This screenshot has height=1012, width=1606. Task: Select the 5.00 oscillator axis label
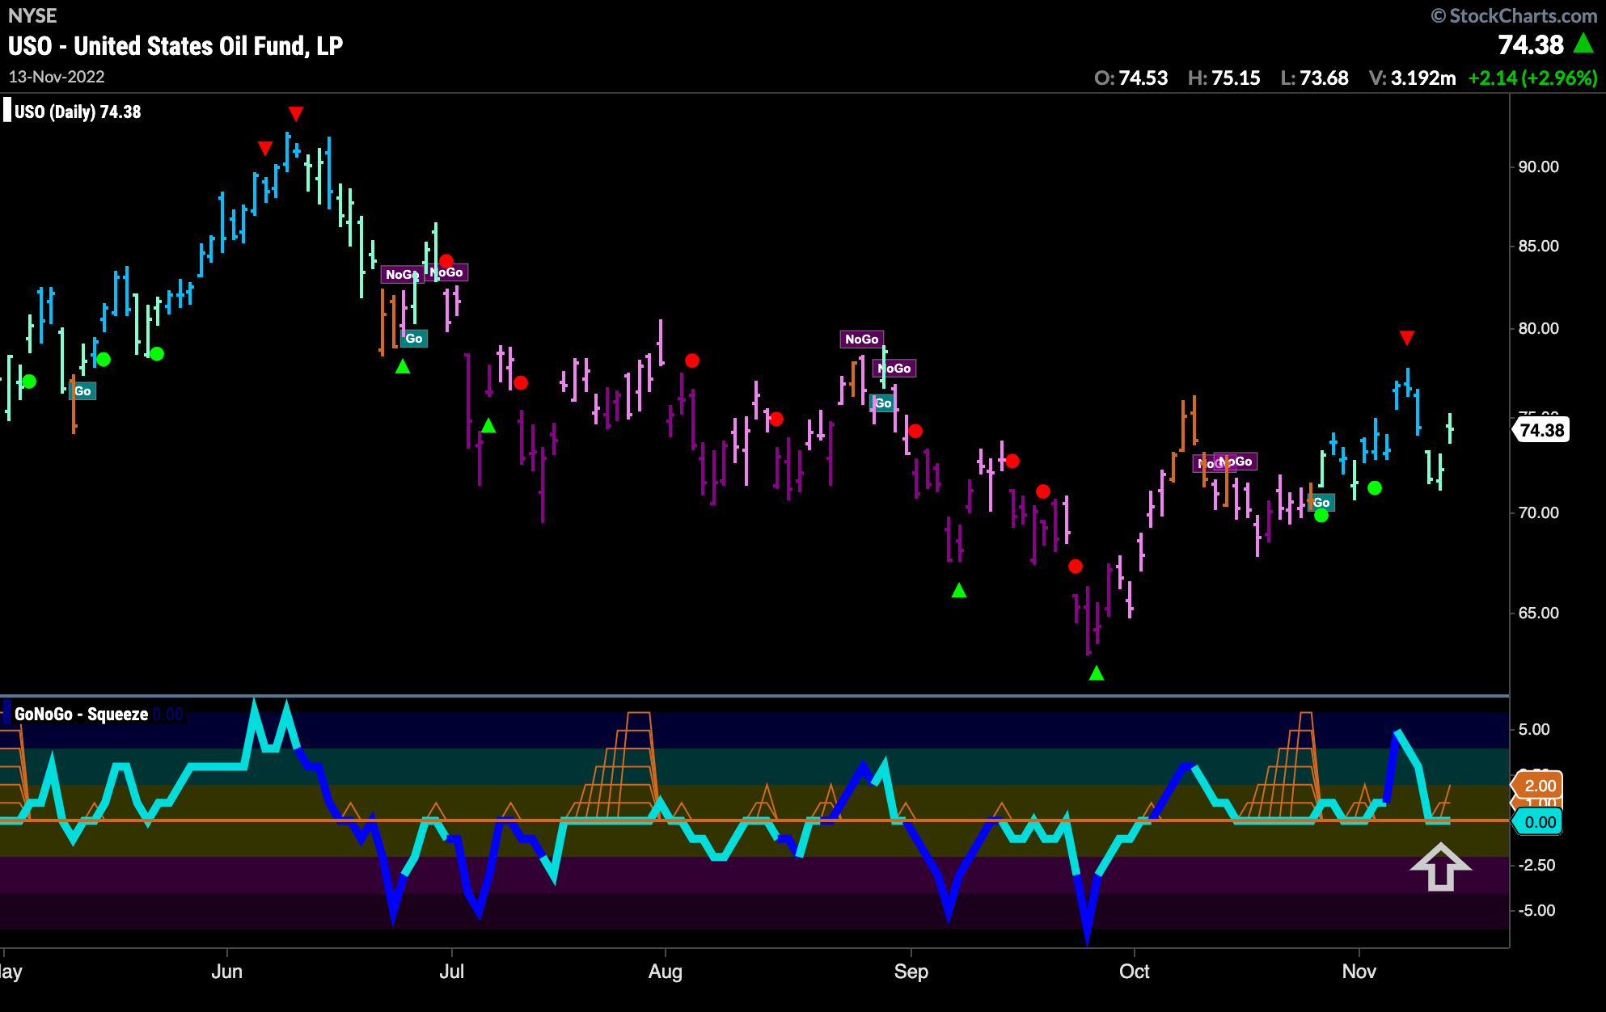(x=1534, y=729)
